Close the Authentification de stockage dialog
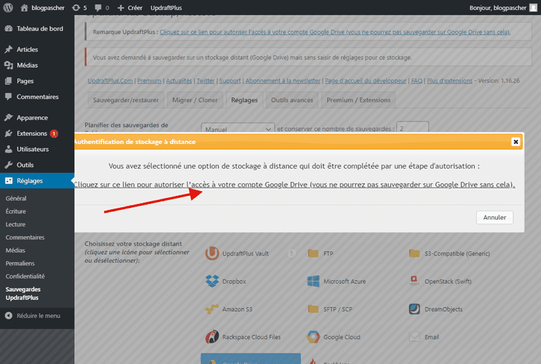This screenshot has height=364, width=541. 515,142
